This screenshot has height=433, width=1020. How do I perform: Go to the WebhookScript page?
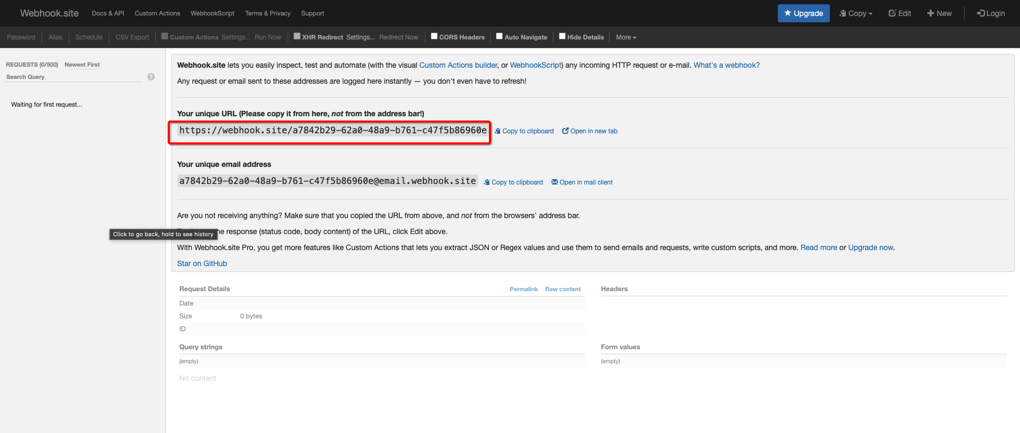pyautogui.click(x=212, y=13)
